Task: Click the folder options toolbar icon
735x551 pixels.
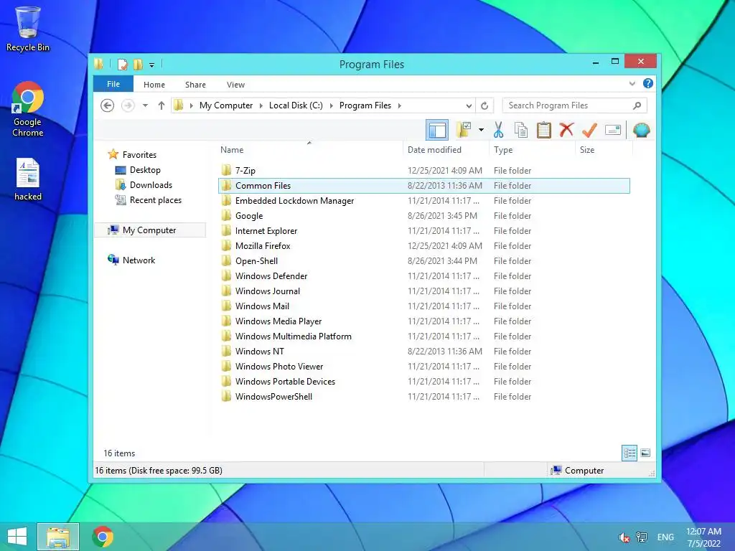Action: [x=464, y=130]
